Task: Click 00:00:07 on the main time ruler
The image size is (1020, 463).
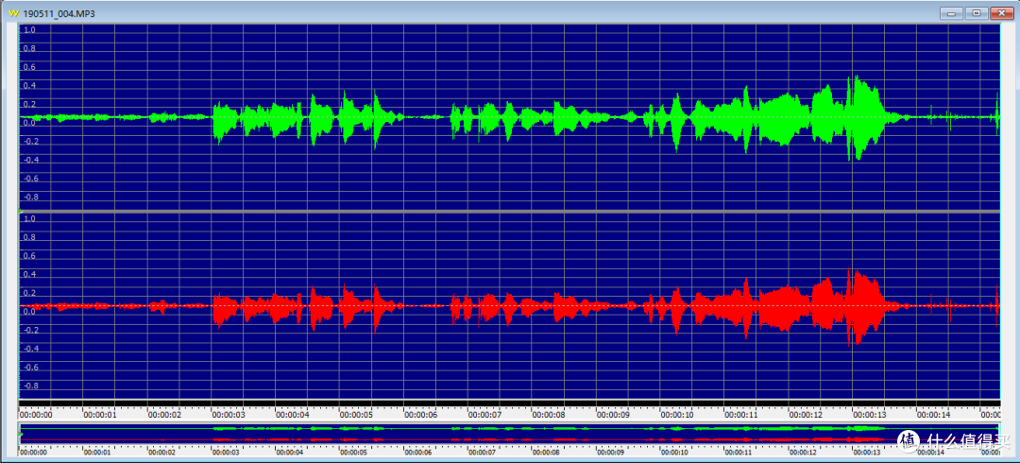Action: click(x=484, y=414)
